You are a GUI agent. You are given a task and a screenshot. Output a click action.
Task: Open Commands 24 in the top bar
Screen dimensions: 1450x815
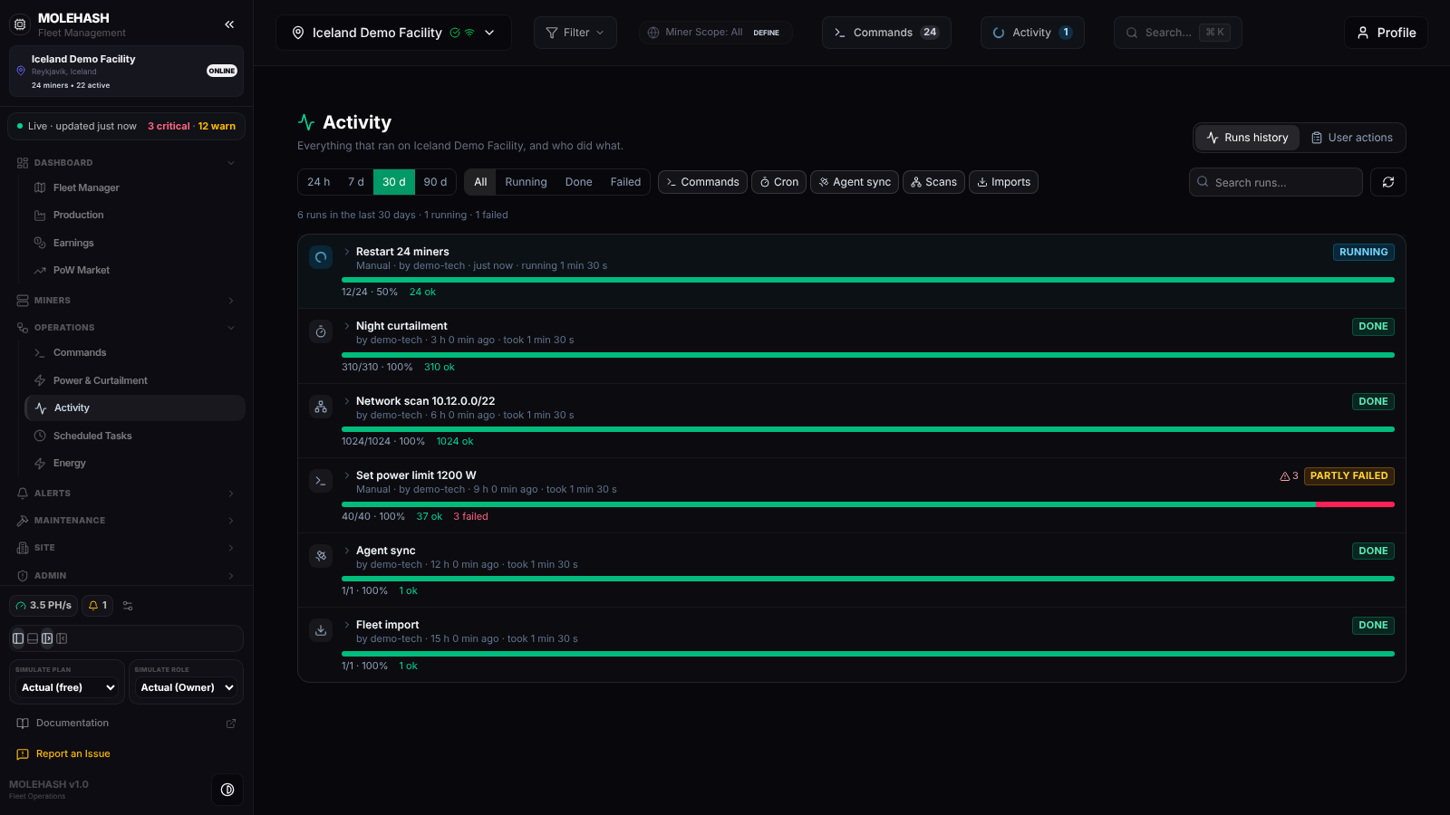tap(886, 33)
